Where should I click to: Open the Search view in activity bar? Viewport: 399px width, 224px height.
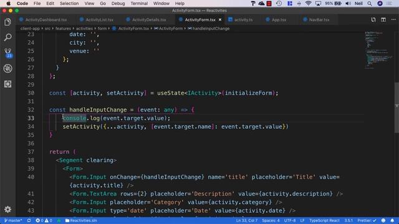point(7,37)
